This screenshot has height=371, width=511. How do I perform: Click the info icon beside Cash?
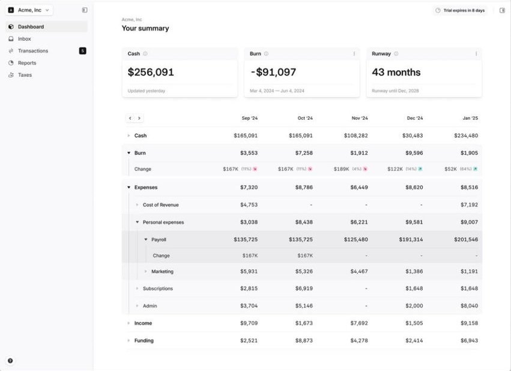(x=145, y=54)
